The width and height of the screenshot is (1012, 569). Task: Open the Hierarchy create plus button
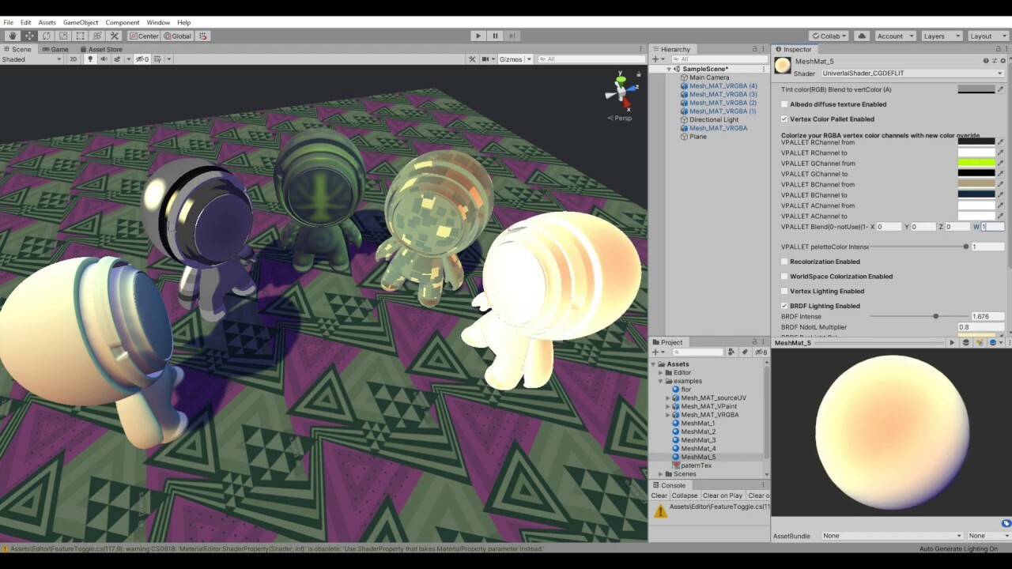(657, 59)
